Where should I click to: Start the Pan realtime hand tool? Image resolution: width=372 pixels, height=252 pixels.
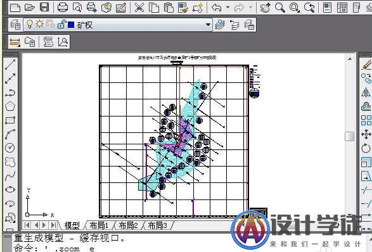[265, 8]
